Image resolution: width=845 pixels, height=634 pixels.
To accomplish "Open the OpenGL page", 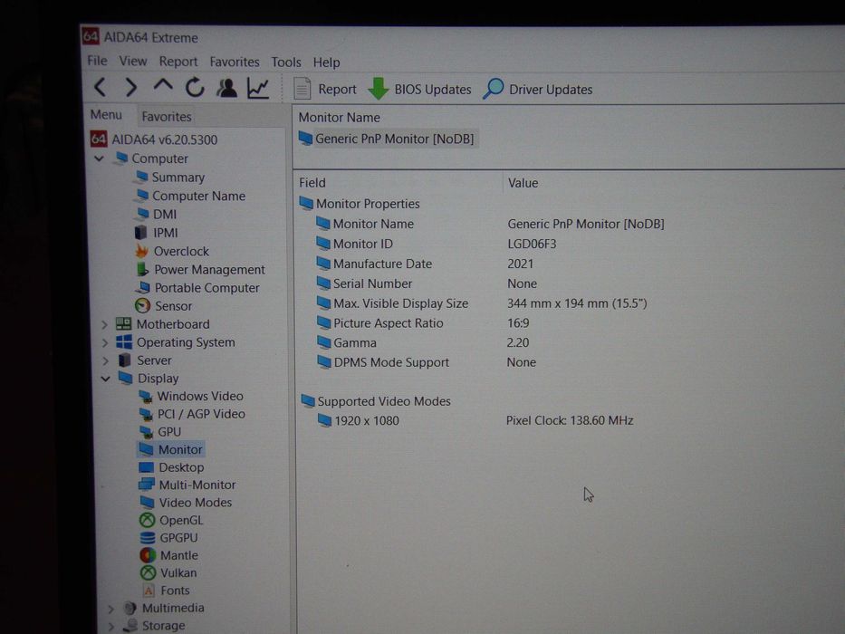I will (171, 520).
